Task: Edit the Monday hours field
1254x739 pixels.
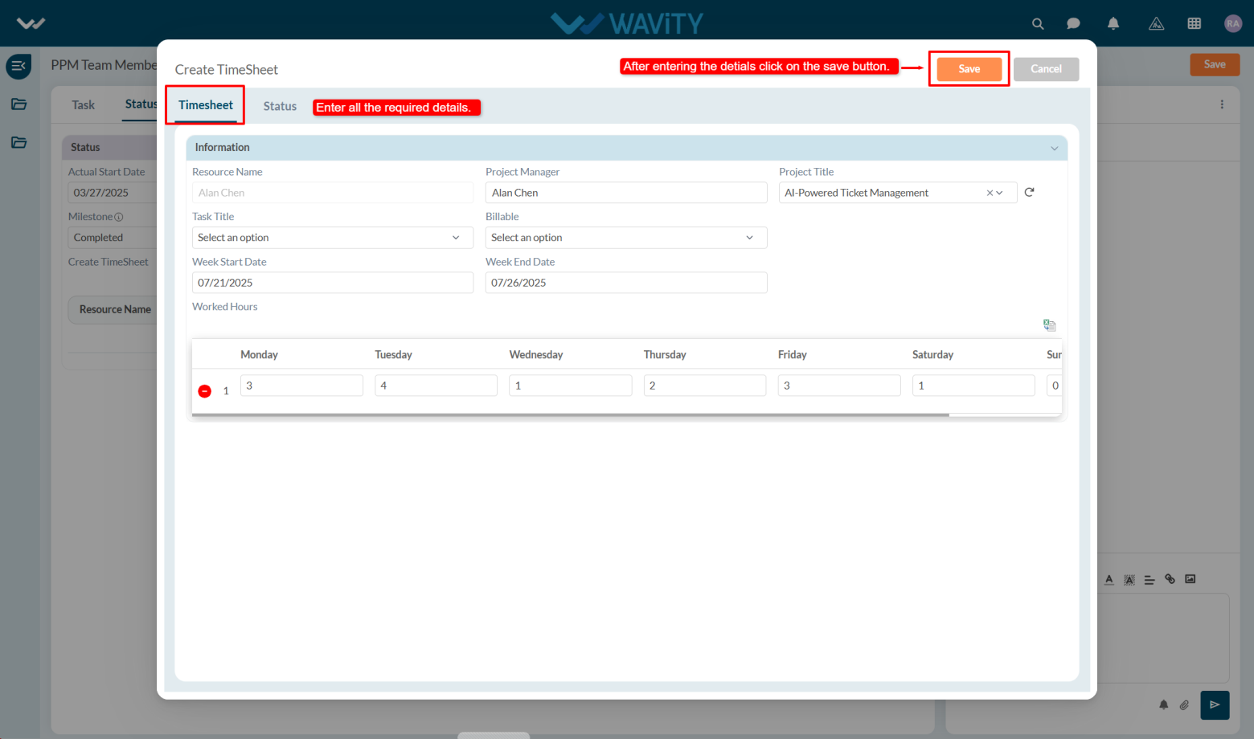Action: tap(301, 386)
